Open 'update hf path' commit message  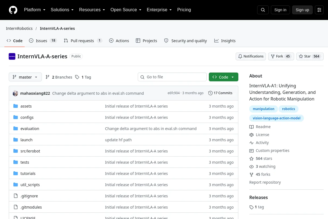tap(118, 140)
